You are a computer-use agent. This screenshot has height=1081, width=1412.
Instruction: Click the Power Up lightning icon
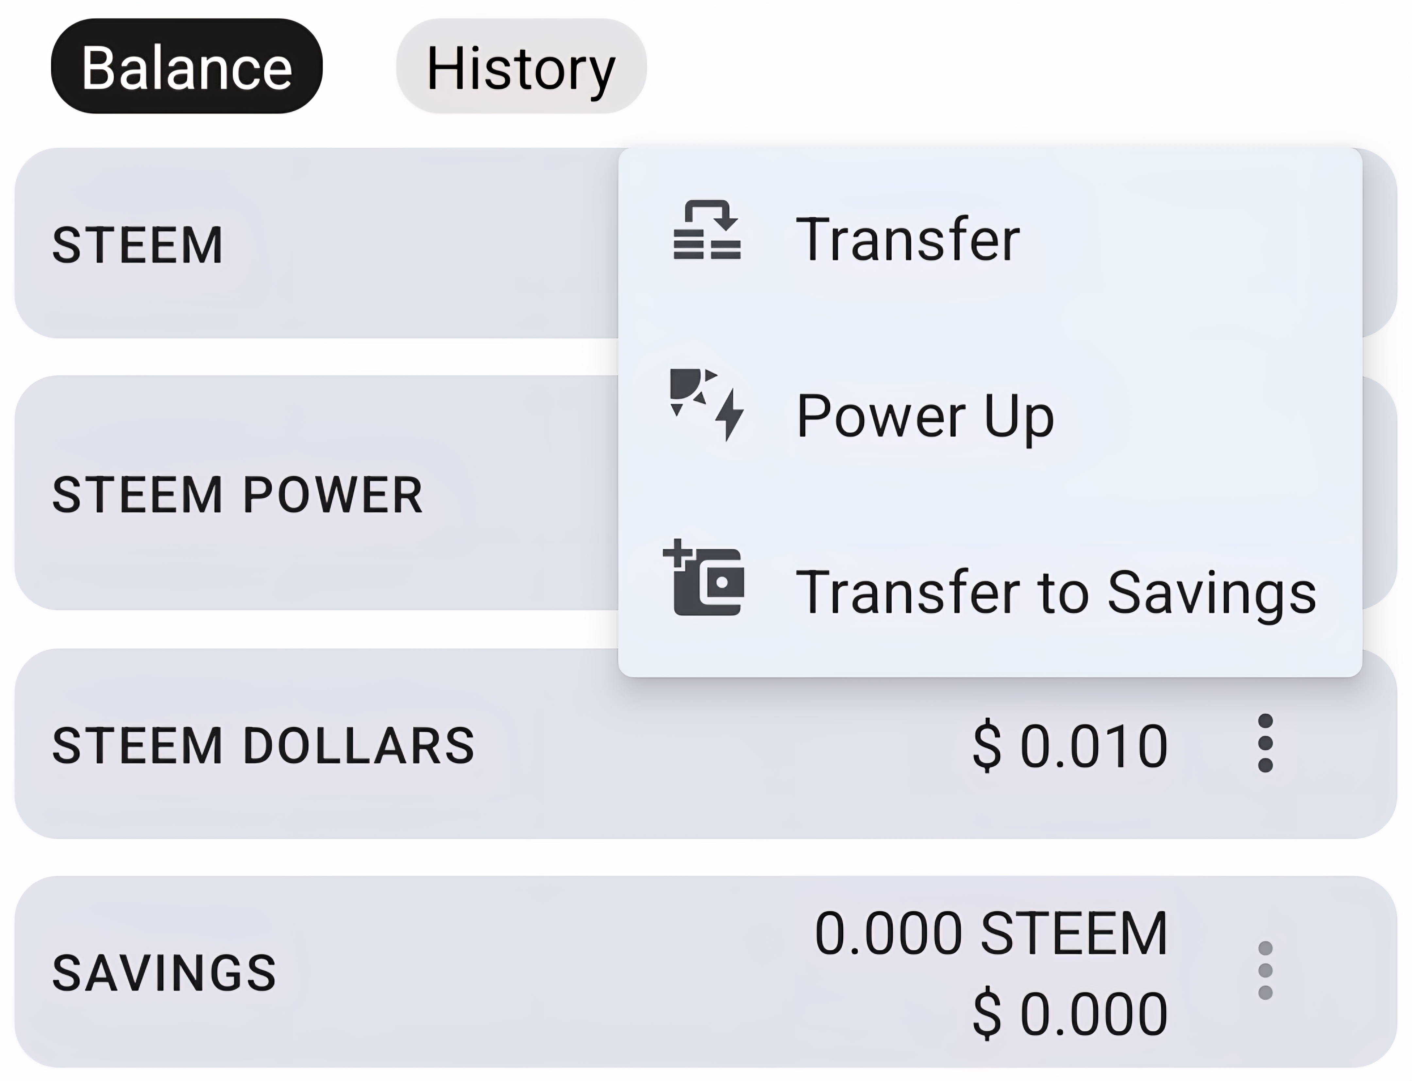tap(707, 405)
